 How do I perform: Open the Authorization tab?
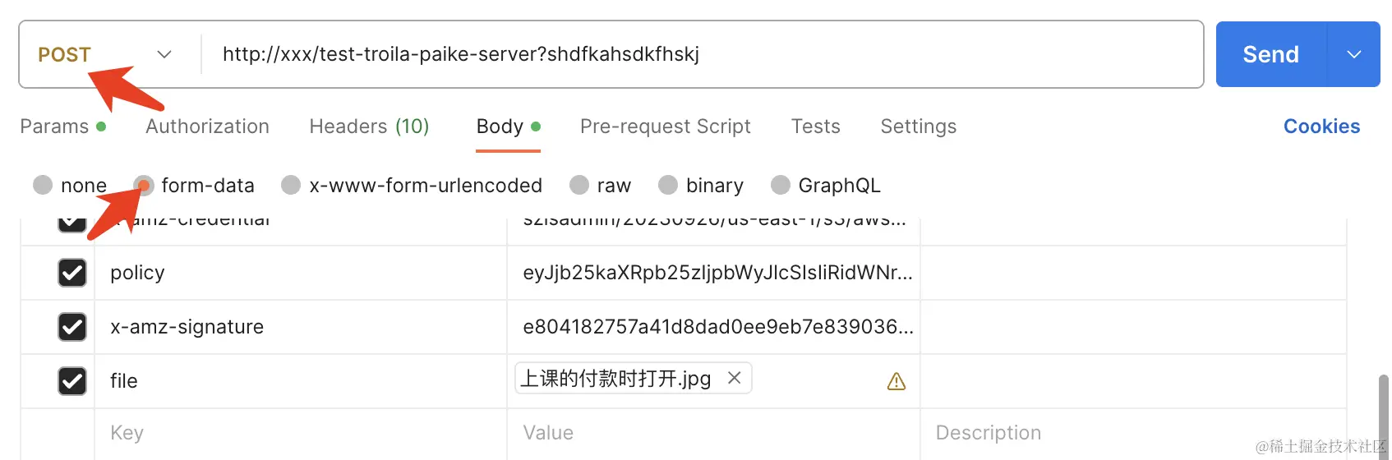tap(207, 126)
